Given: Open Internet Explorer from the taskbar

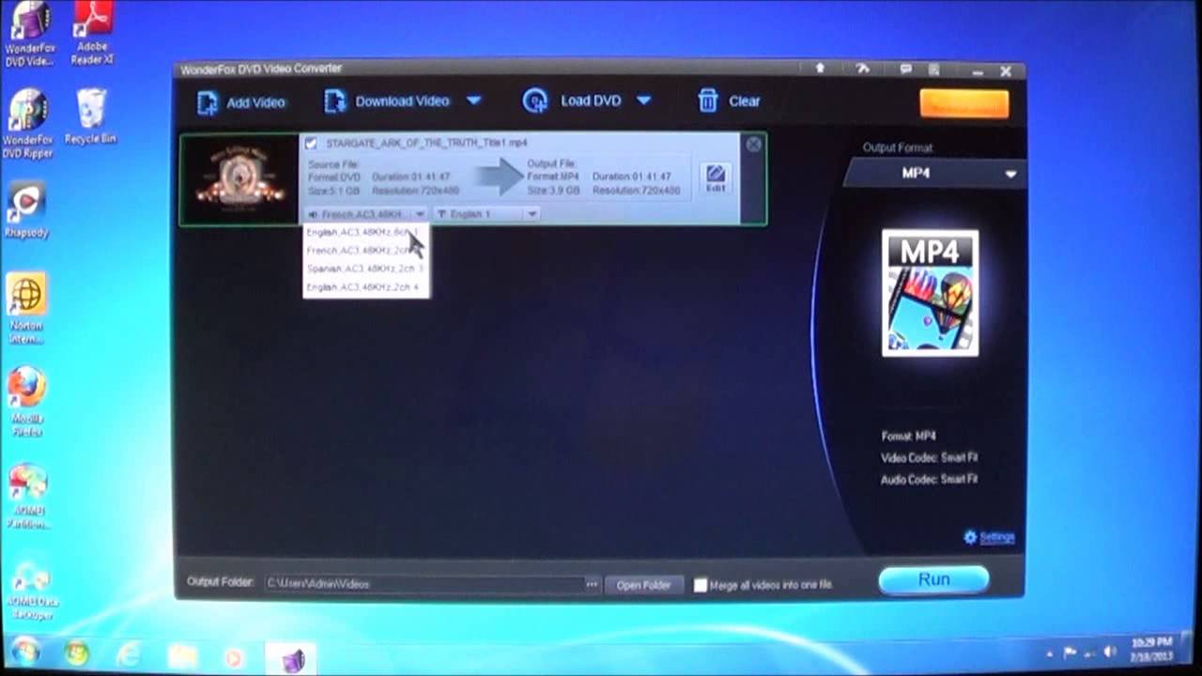Looking at the screenshot, I should (x=129, y=653).
